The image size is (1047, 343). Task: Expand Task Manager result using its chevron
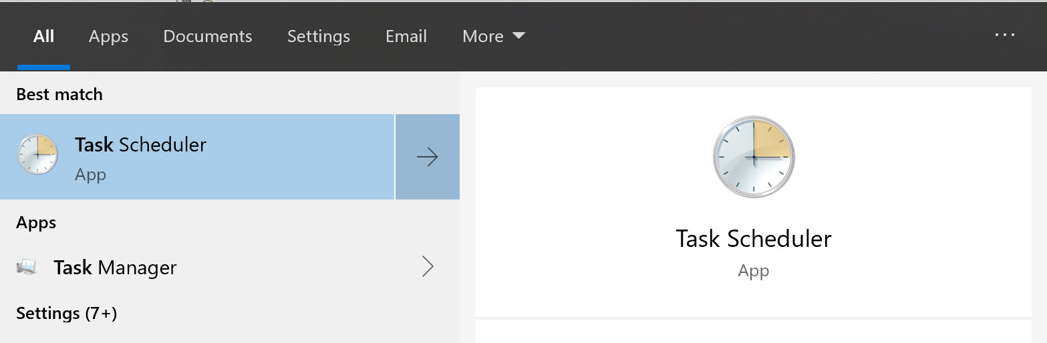(428, 268)
